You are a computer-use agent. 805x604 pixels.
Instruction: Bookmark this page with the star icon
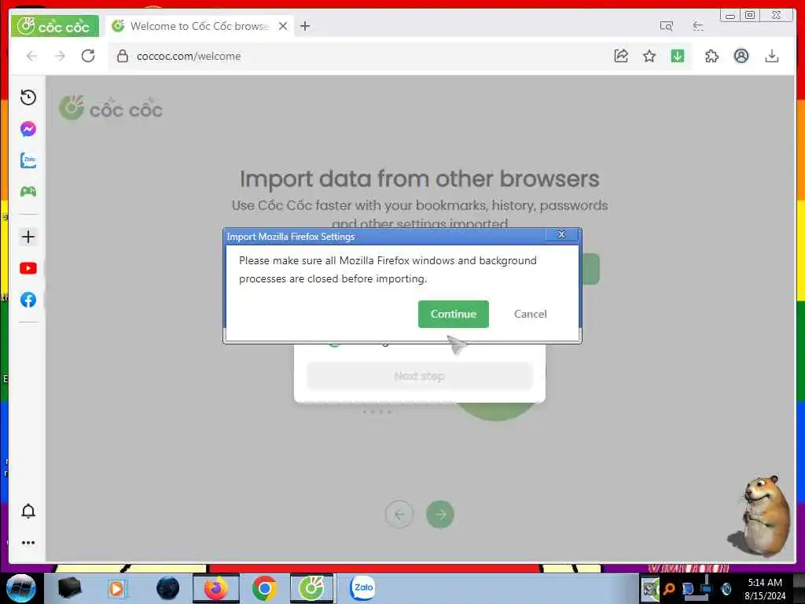point(649,56)
